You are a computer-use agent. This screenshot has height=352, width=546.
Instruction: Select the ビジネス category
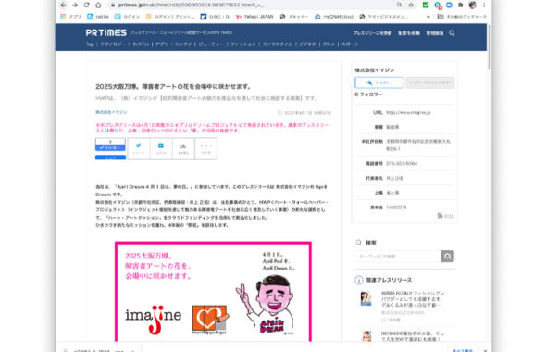pyautogui.click(x=307, y=44)
